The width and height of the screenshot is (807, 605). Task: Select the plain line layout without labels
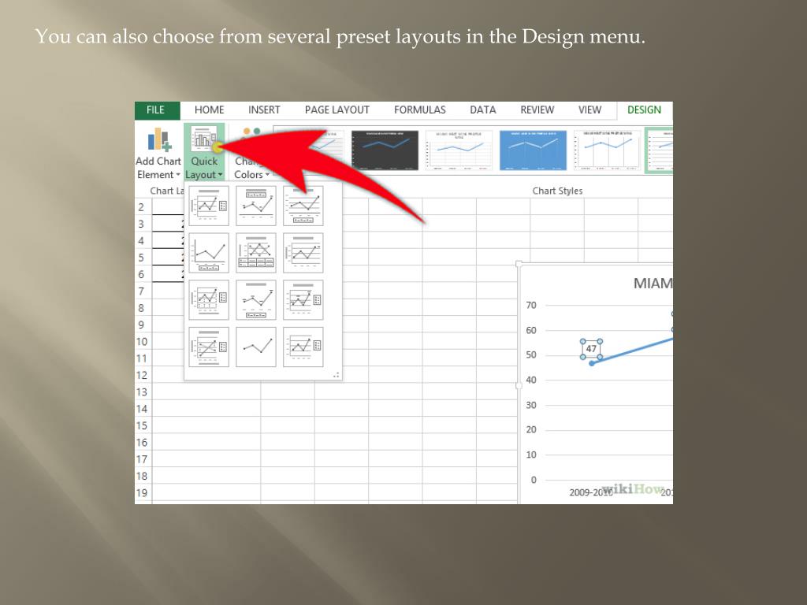click(255, 347)
